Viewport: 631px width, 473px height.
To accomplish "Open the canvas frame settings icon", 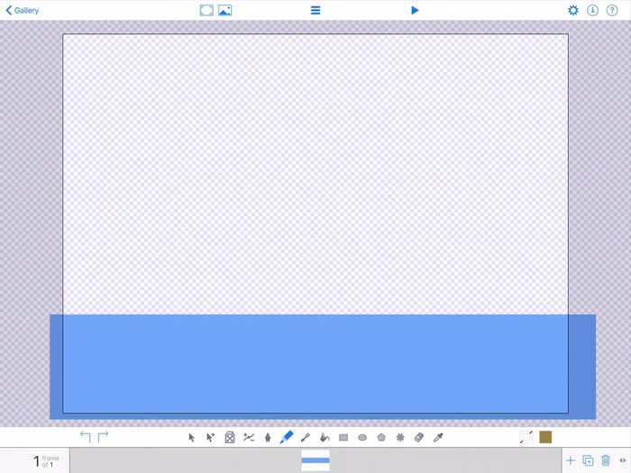I will pos(206,11).
